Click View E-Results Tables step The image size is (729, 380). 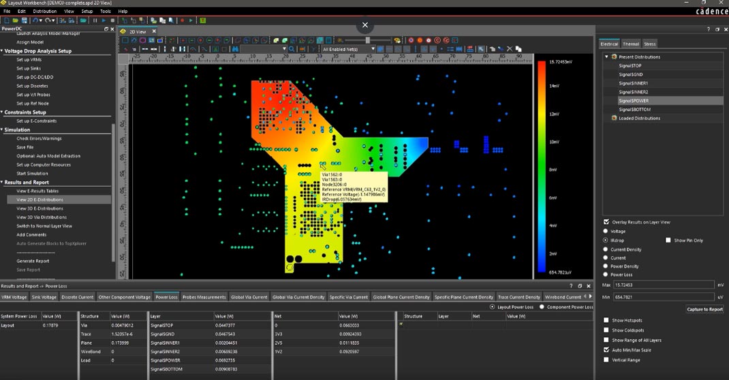(x=37, y=191)
